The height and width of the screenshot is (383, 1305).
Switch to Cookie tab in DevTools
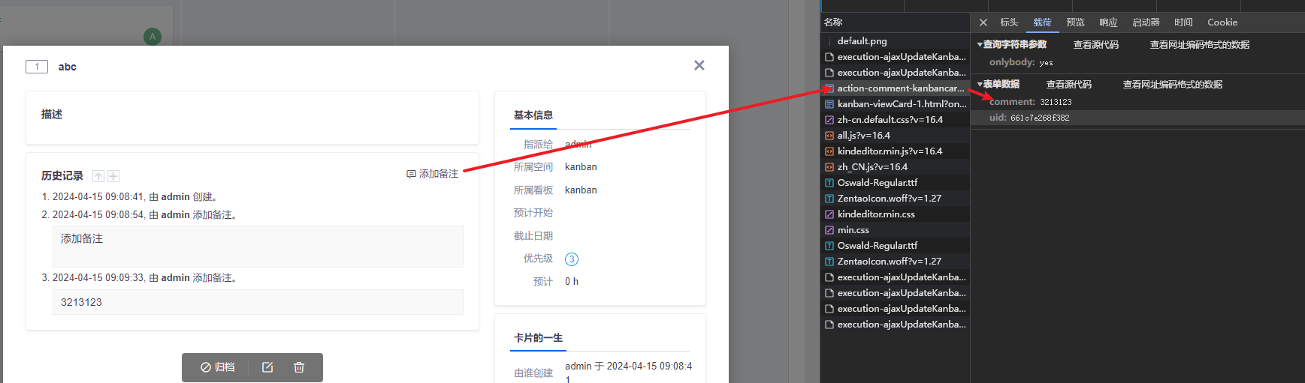point(1222,22)
